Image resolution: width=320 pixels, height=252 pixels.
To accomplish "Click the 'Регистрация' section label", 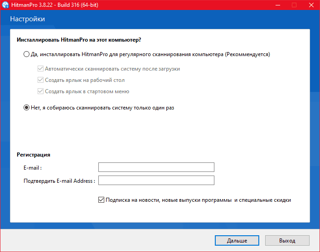I will click(x=34, y=155).
